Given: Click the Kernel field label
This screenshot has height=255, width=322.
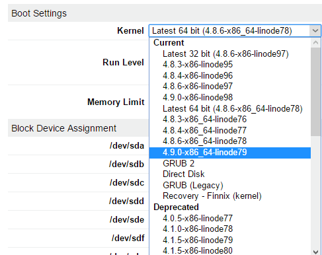Looking at the screenshot, I should point(130,31).
